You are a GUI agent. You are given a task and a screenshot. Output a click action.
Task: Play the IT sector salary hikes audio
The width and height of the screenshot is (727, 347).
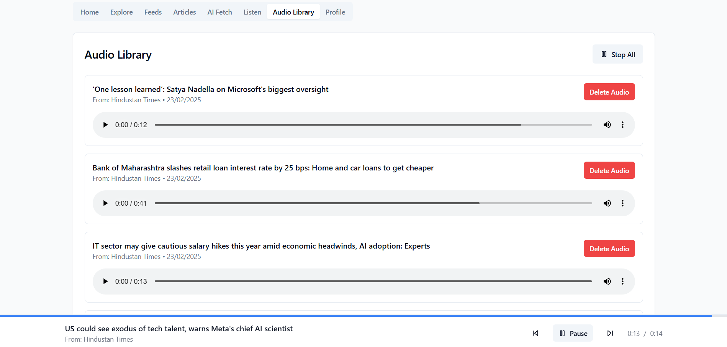105,282
